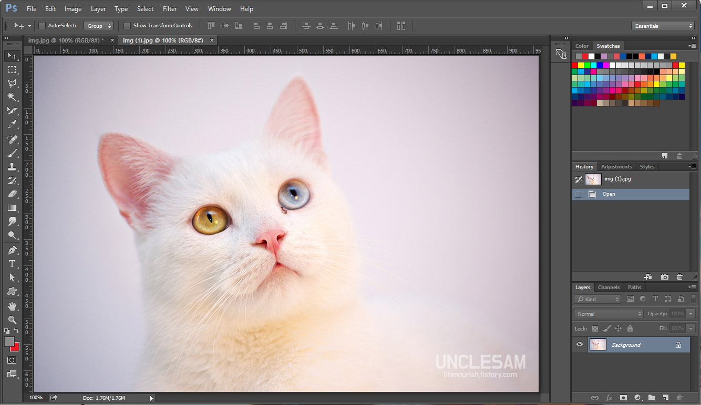
Task: Select the Smudge tool
Action: (12, 221)
